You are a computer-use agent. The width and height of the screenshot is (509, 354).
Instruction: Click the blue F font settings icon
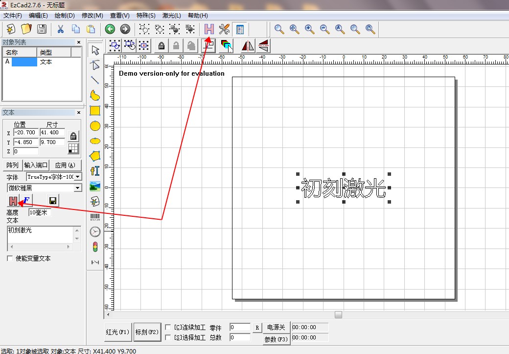coord(26,200)
